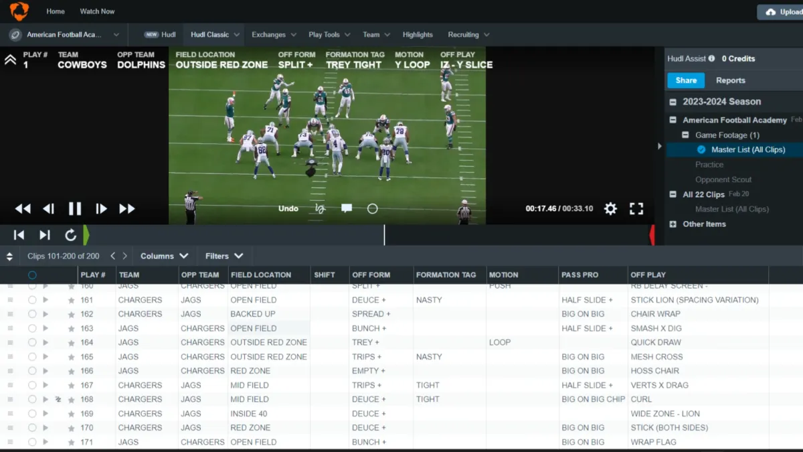
Task: Select the clip 167 checkbox circle
Action: [x=32, y=385]
